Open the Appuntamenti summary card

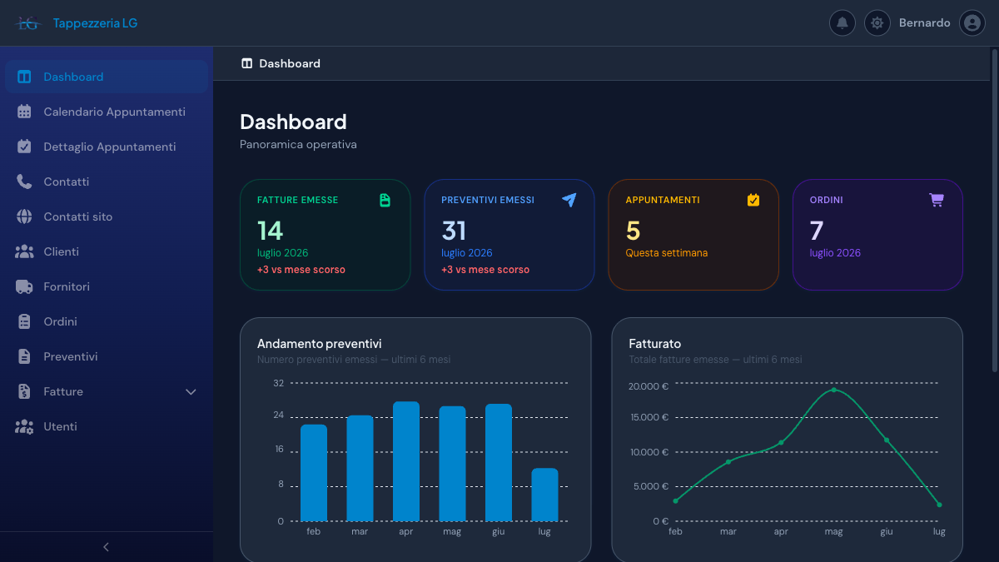click(693, 235)
